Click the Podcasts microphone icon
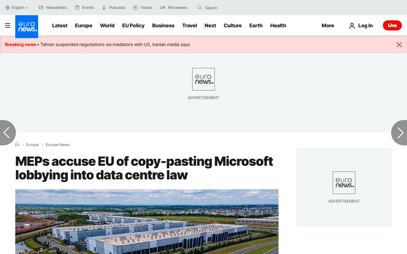The height and width of the screenshot is (254, 407). pos(104,8)
